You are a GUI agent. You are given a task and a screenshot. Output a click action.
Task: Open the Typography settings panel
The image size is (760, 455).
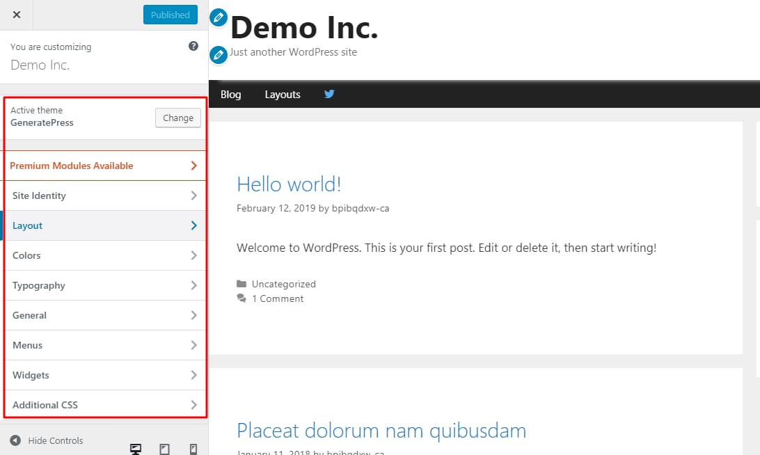pyautogui.click(x=104, y=285)
